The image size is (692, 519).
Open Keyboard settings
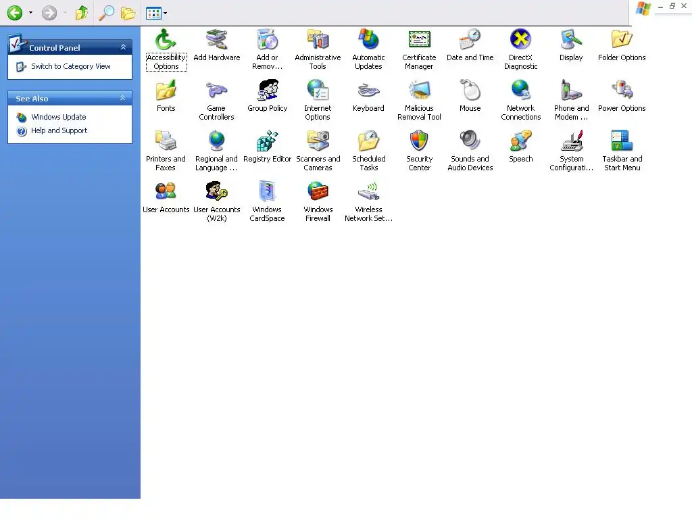(368, 96)
